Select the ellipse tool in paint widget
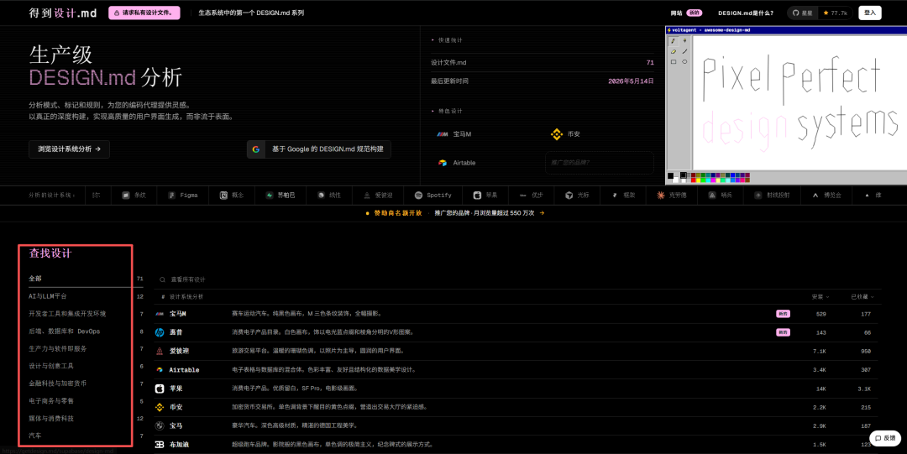 coord(685,62)
